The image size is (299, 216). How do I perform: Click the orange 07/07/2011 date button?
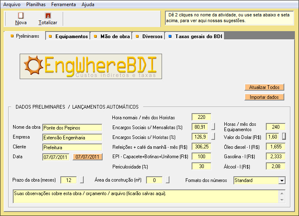pyautogui.click(x=87, y=157)
